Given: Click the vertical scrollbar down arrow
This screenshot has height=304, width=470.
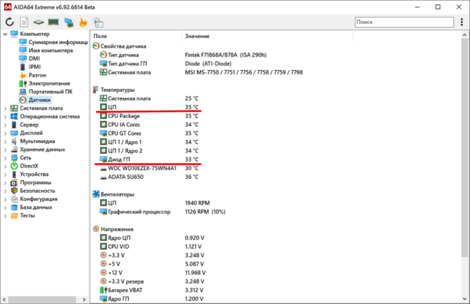Looking at the screenshot, I should (x=465, y=299).
